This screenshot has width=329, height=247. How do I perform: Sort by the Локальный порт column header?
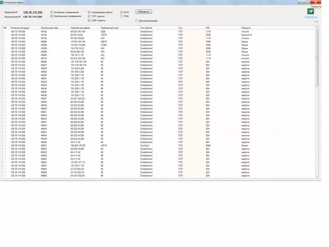(49, 28)
